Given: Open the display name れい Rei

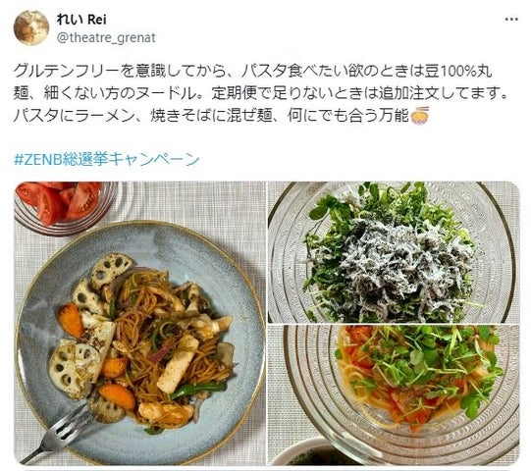Looking at the screenshot, I should pos(81,20).
